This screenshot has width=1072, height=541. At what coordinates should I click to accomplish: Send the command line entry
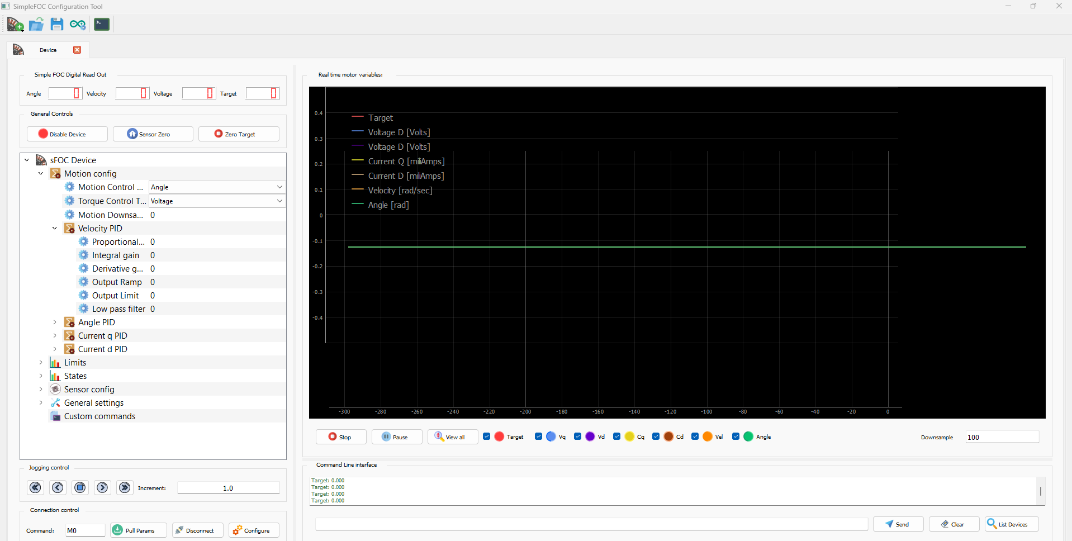tap(898, 524)
